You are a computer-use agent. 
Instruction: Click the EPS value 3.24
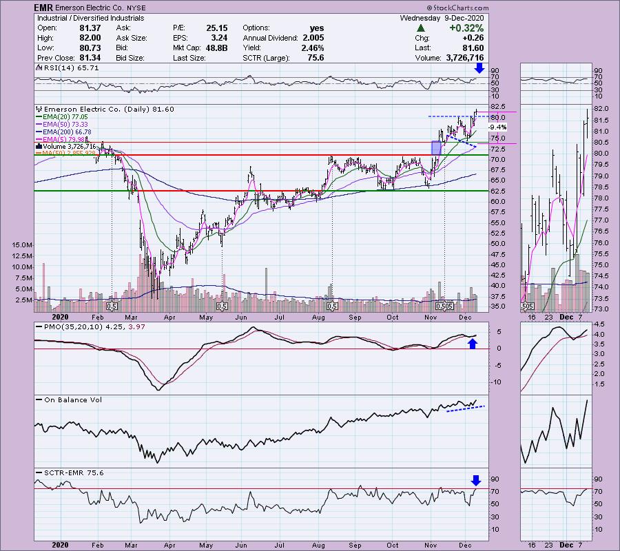(219, 38)
